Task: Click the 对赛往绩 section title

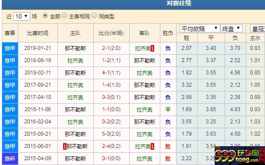Action: click(179, 4)
